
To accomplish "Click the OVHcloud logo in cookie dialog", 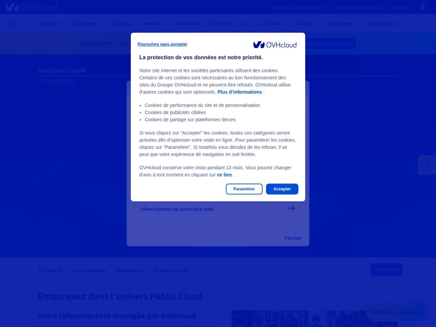I will tap(275, 45).
